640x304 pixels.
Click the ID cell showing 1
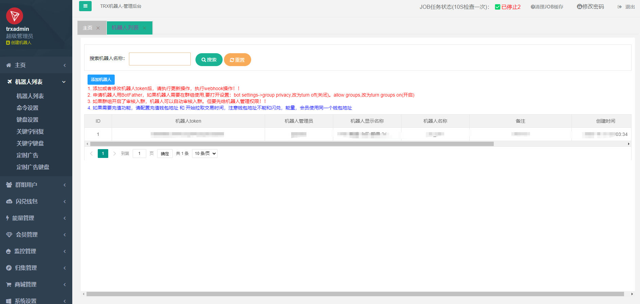pyautogui.click(x=98, y=134)
